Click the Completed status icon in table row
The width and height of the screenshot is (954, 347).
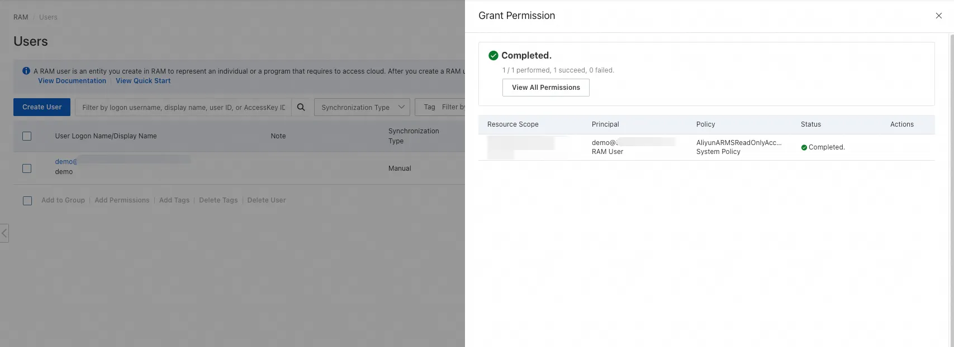[x=804, y=147]
